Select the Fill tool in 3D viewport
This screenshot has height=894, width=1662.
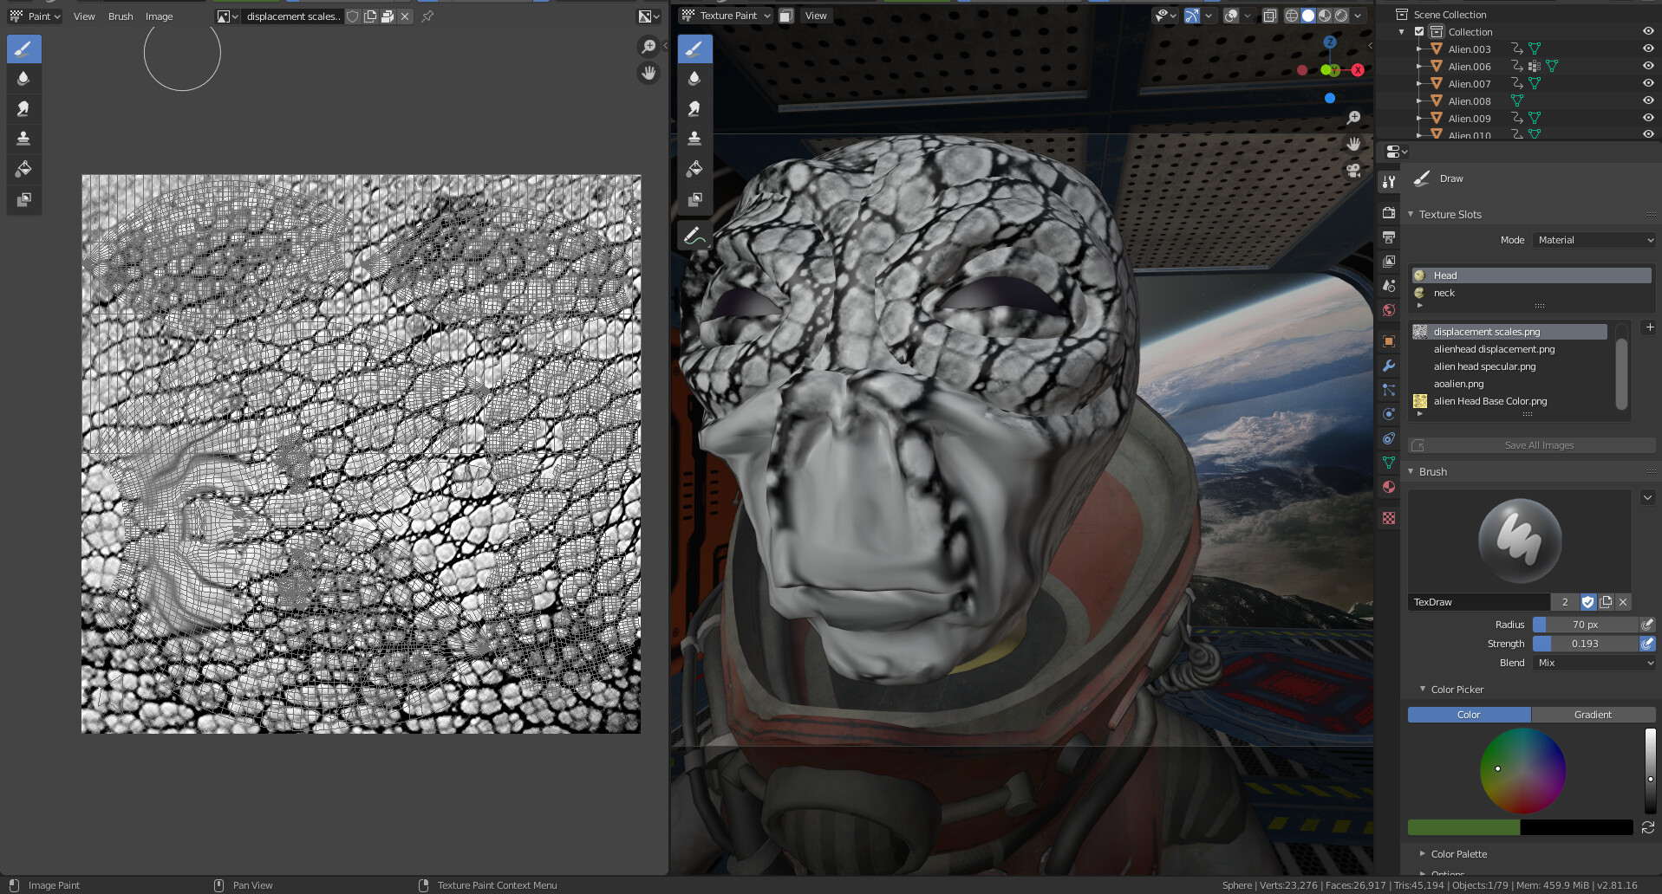[x=694, y=169]
